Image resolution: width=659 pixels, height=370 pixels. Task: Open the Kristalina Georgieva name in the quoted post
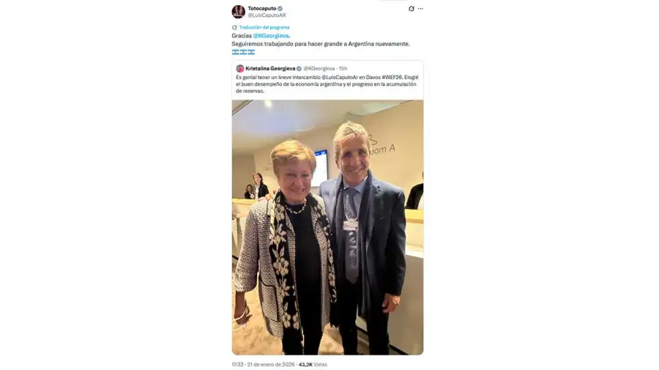[x=270, y=69]
